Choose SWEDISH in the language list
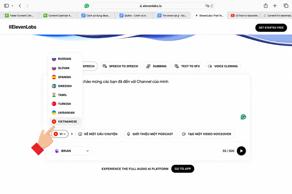Viewport: 292px width, 194px height. 65,86
